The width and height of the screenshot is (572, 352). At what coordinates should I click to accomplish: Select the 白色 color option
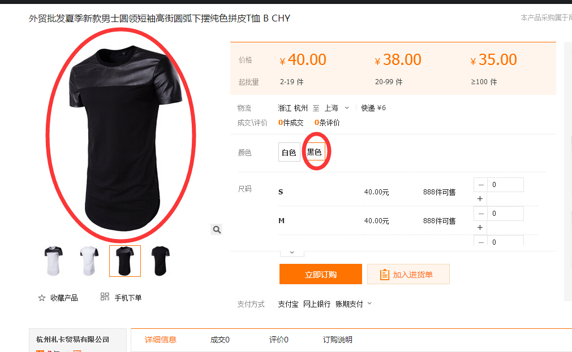[x=289, y=153]
